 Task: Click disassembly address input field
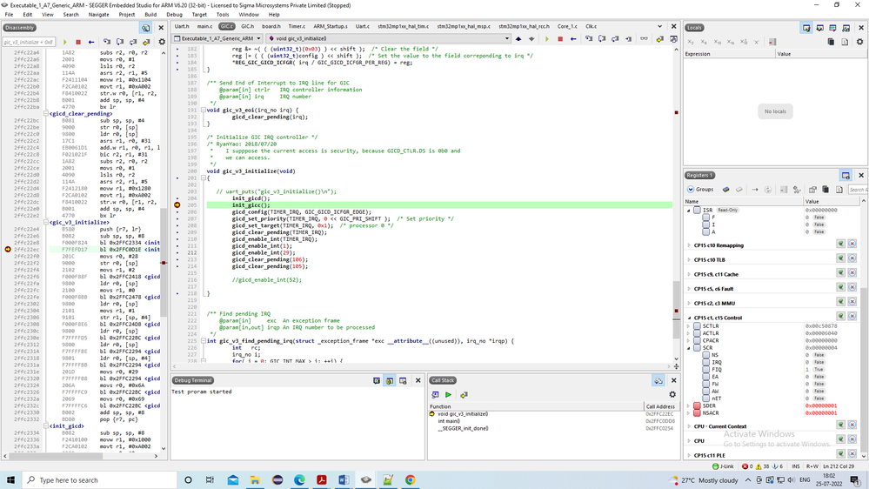tap(29, 42)
